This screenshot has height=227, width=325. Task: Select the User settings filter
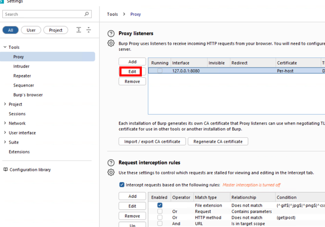[31, 30]
